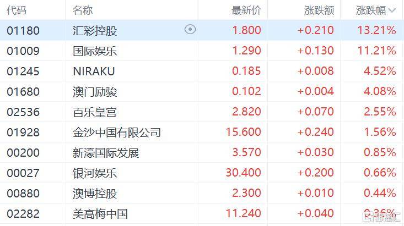Toggle the 涨跌幅 sort arrow
The height and width of the screenshot is (226, 404).
point(392,10)
